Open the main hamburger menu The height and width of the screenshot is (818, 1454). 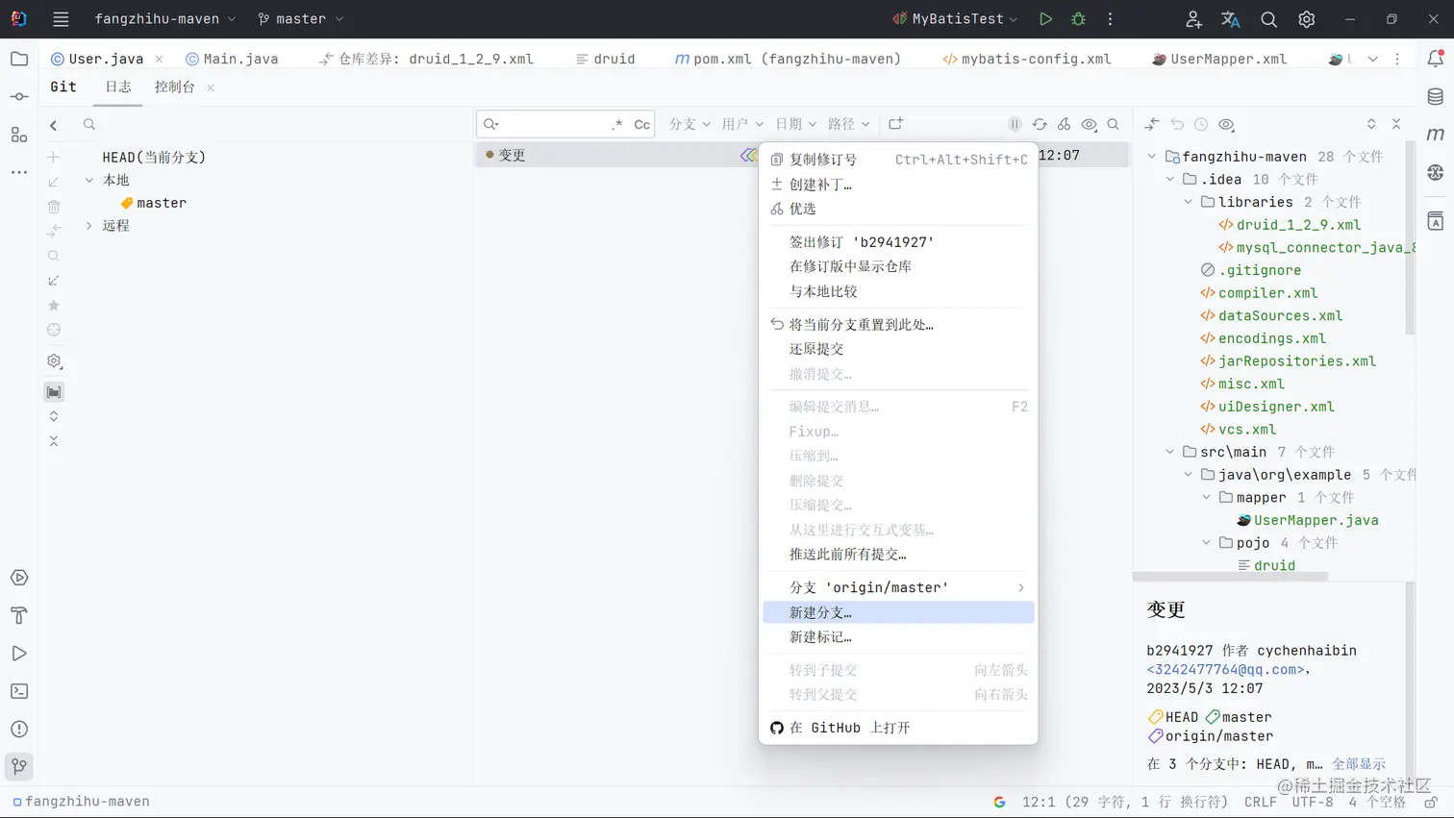[x=61, y=19]
